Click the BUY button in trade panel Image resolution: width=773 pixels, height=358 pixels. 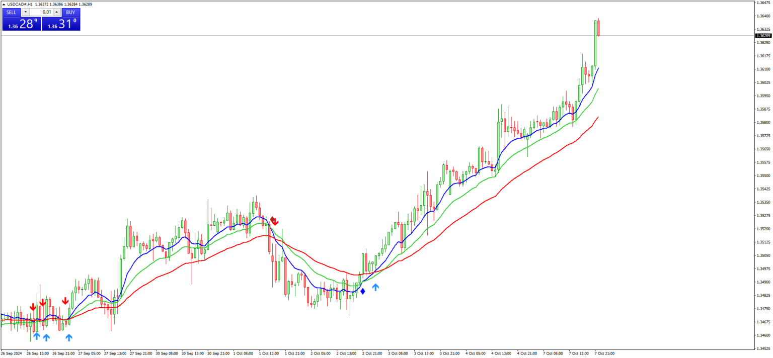(70, 12)
